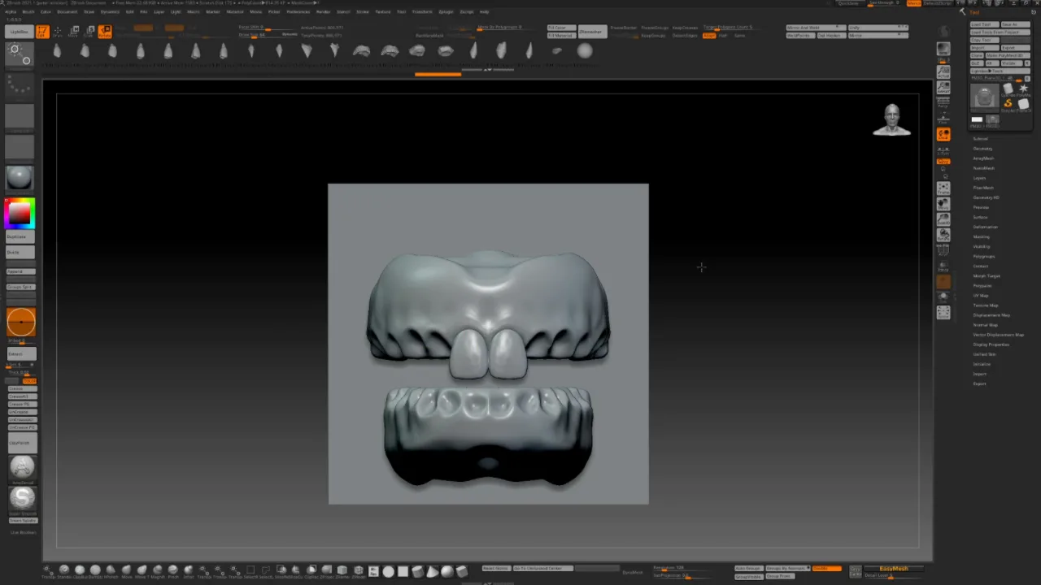
Task: Toggle the Same option
Action: click(x=739, y=36)
